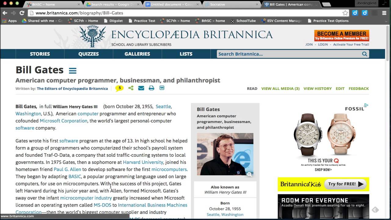The image size is (391, 220).
Task: Open the STORIES navigation item
Action: [x=40, y=54]
